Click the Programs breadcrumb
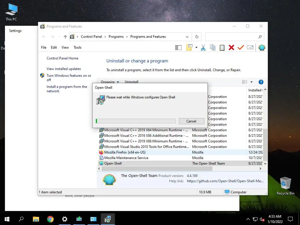Image resolution: width=300 pixels, height=225 pixels. (x=116, y=37)
